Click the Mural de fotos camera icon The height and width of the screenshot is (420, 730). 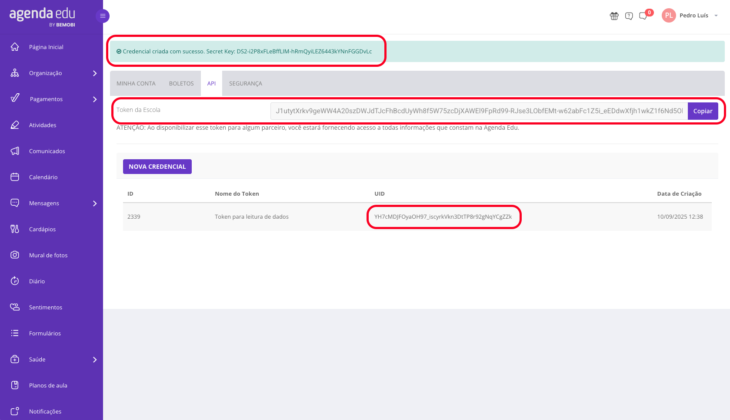click(15, 255)
